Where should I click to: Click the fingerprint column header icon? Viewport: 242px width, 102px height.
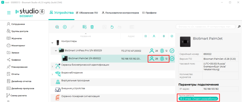pos(164,36)
